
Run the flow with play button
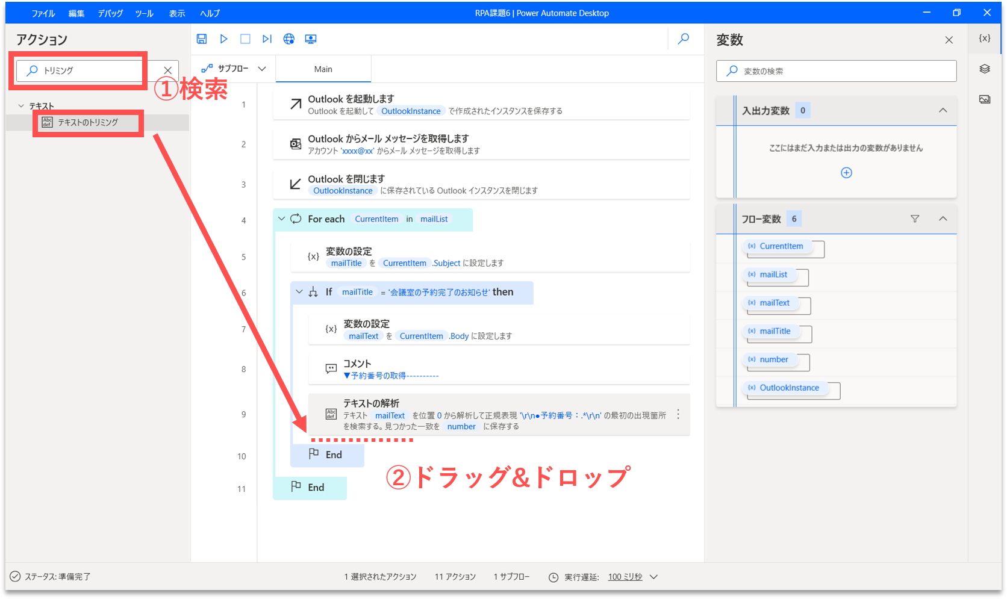pos(223,39)
